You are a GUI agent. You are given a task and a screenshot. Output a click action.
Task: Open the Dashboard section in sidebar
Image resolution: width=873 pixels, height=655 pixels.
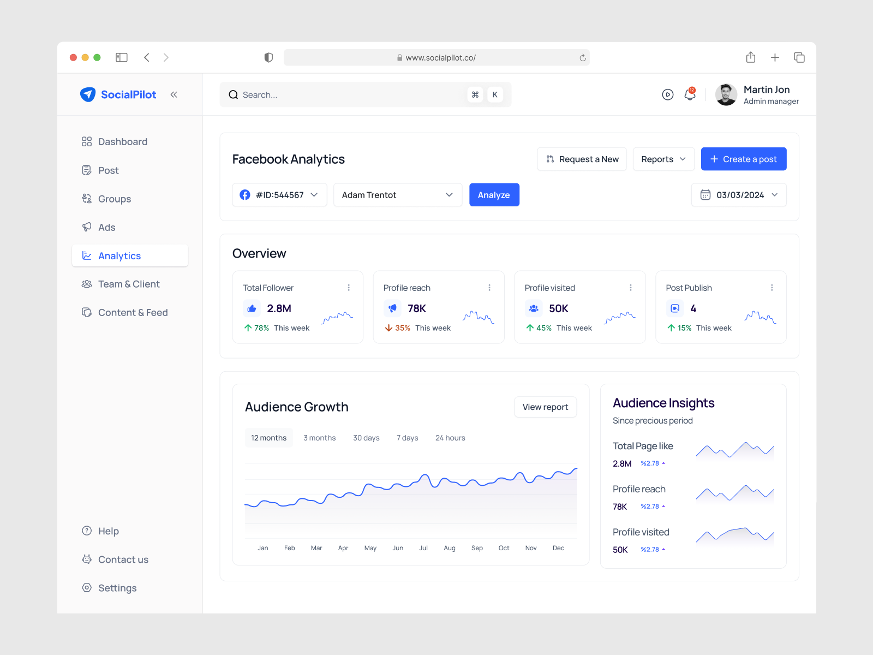[122, 141]
